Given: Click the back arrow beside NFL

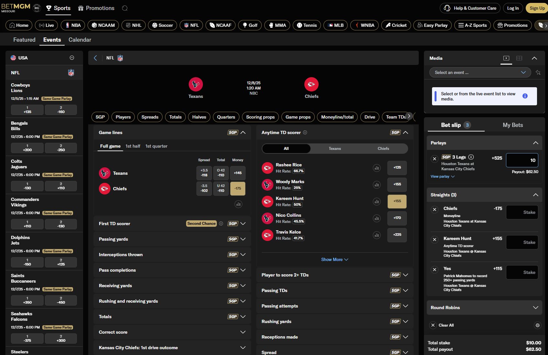Looking at the screenshot, I should [x=95, y=58].
